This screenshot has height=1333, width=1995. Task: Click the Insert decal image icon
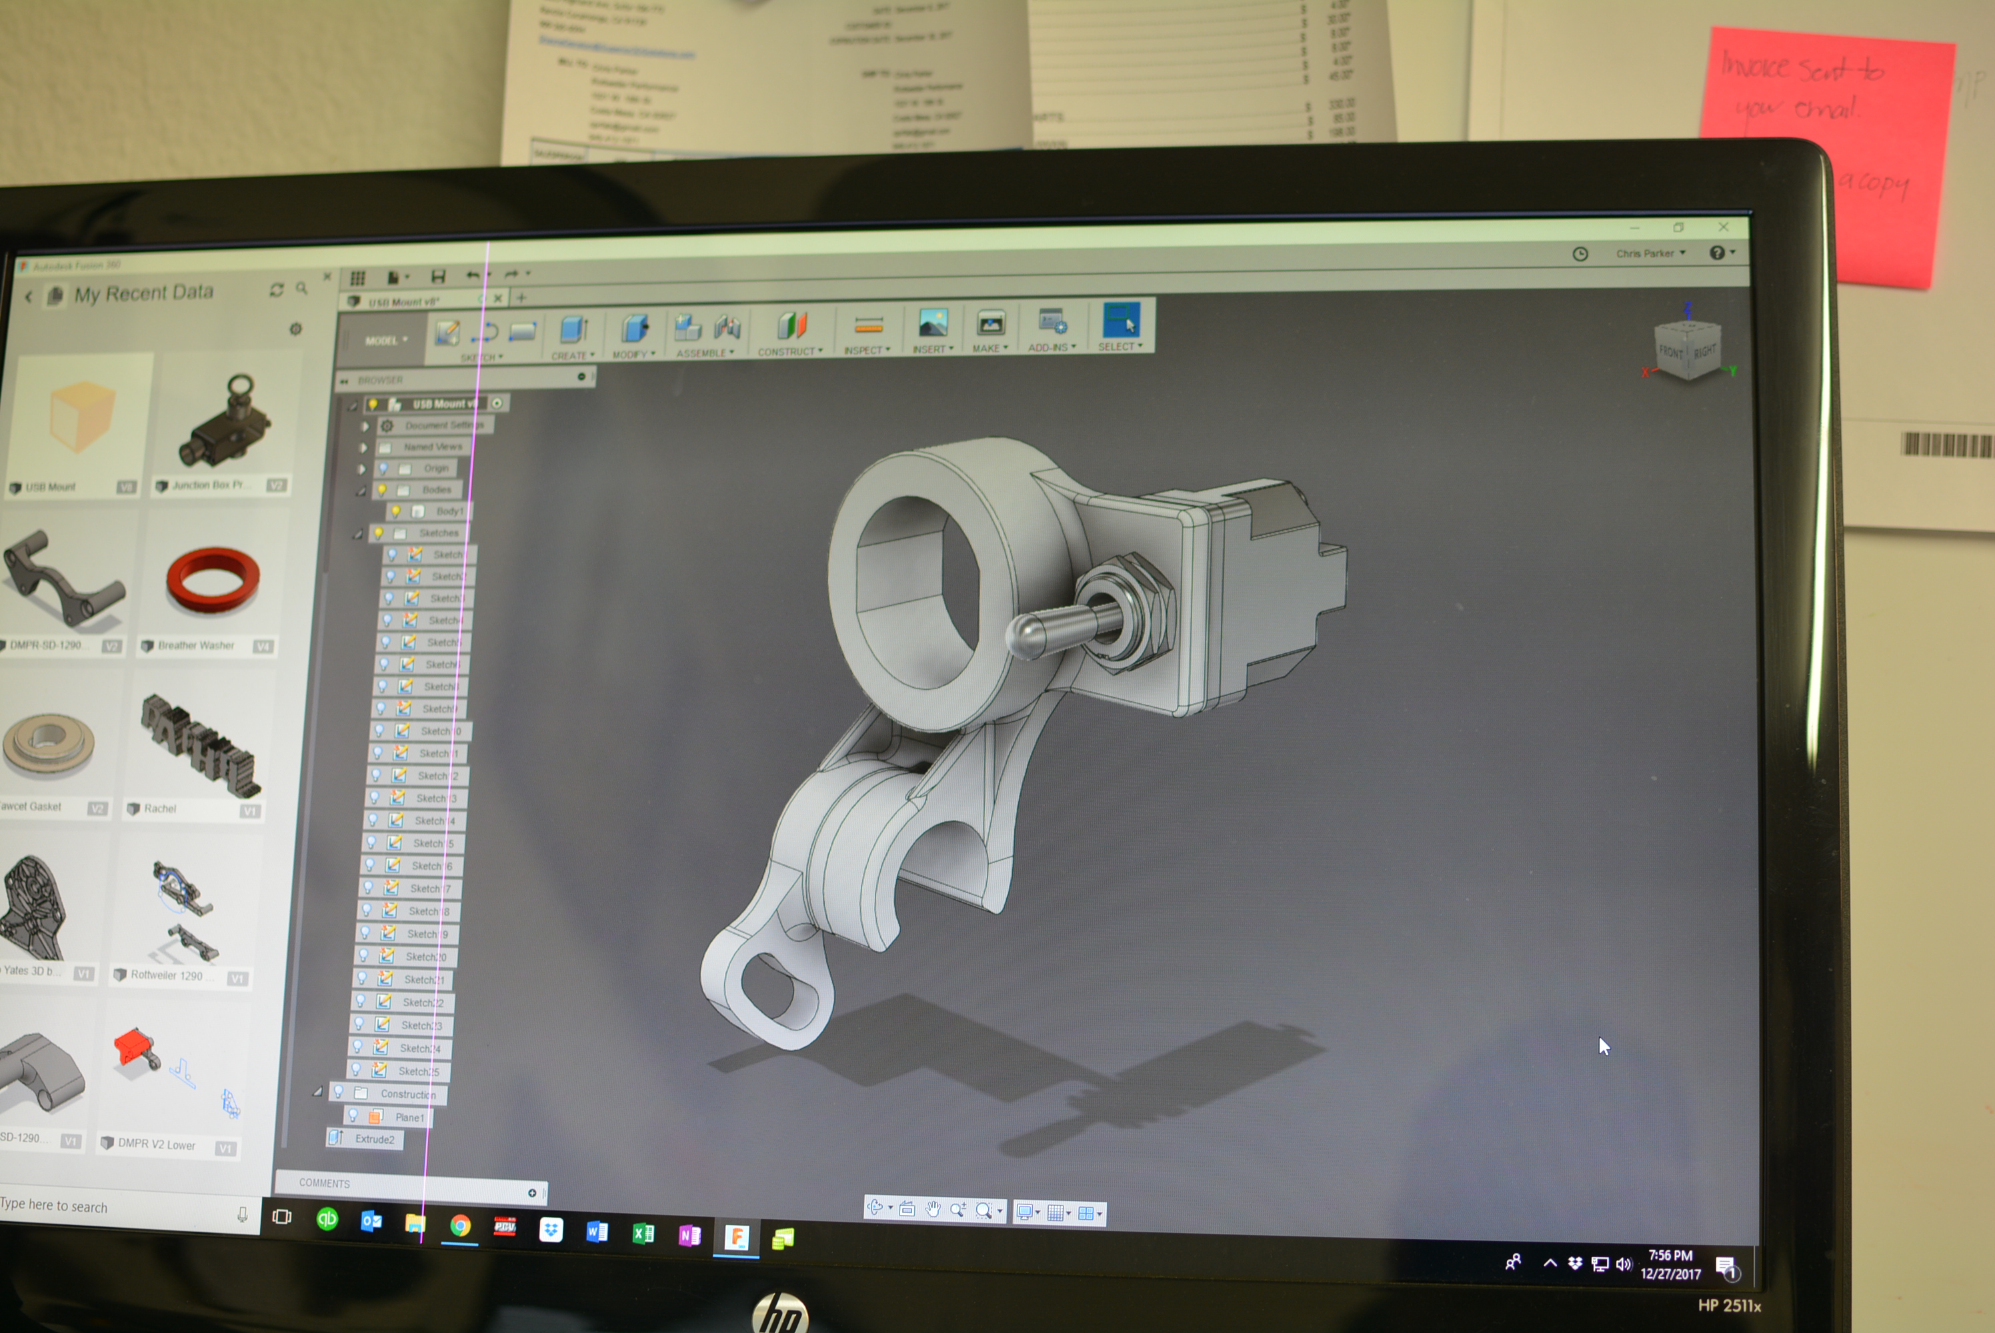click(x=933, y=323)
